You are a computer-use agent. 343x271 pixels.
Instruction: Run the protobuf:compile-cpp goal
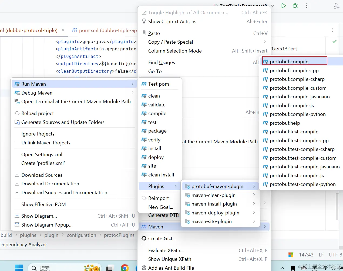[x=302, y=71]
